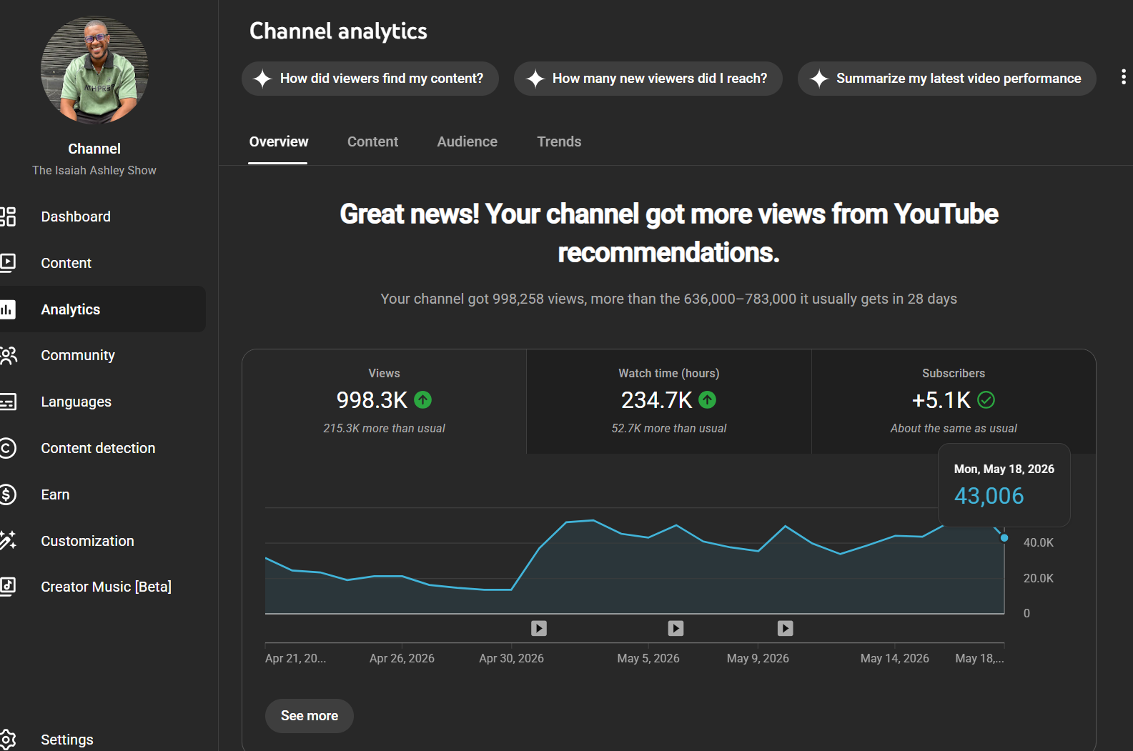The height and width of the screenshot is (751, 1133).
Task: Click 'Summarize my latest video performance' chip
Action: [947, 79]
